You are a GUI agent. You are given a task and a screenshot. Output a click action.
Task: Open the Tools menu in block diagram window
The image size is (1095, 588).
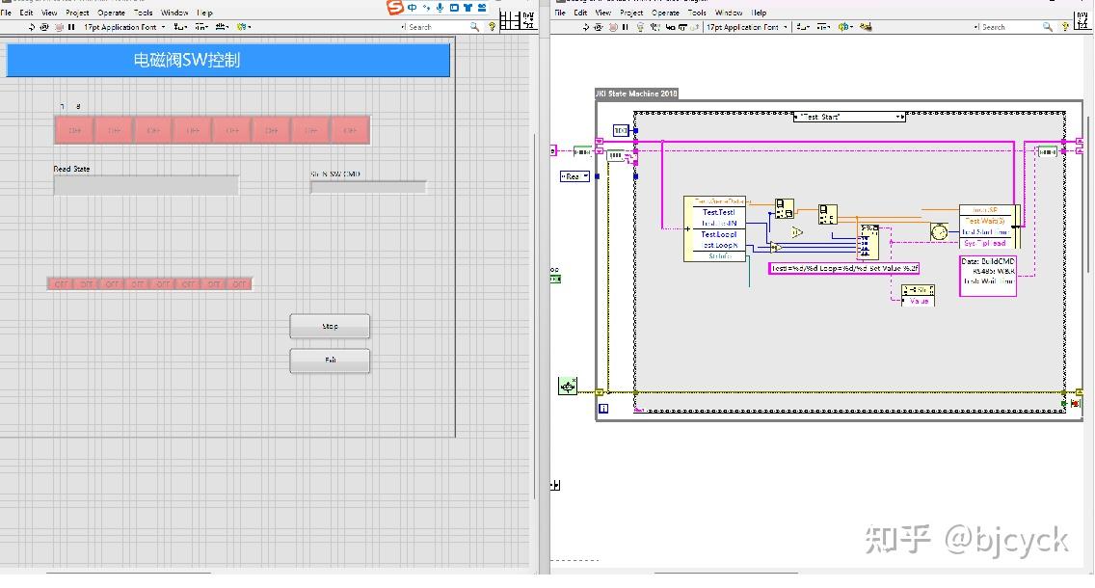pyautogui.click(x=697, y=13)
